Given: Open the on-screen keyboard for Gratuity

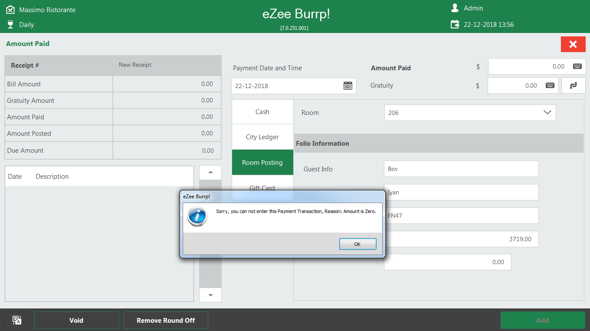Looking at the screenshot, I should 550,85.
